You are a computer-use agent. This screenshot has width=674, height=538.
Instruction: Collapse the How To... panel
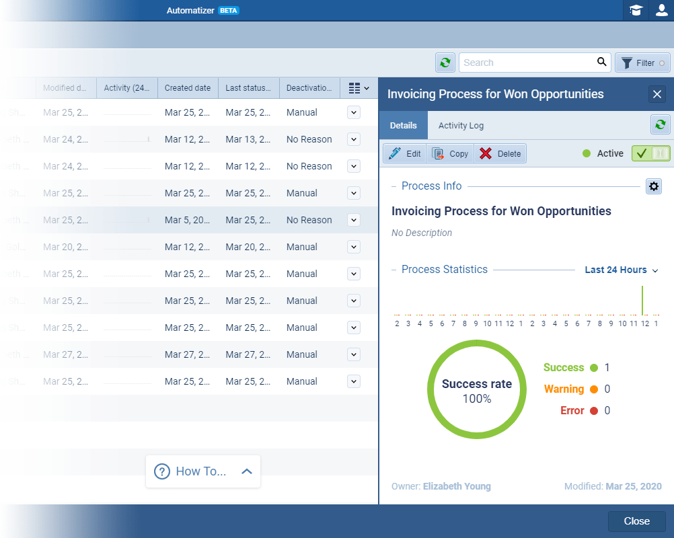coord(247,471)
